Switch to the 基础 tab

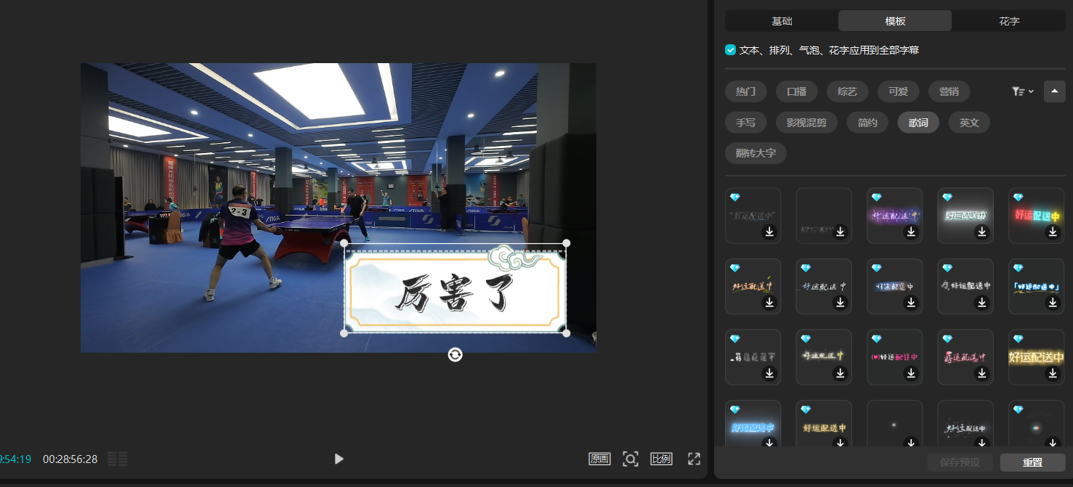(x=782, y=21)
